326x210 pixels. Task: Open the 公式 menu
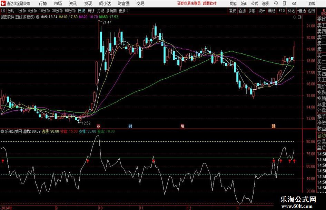255,3
